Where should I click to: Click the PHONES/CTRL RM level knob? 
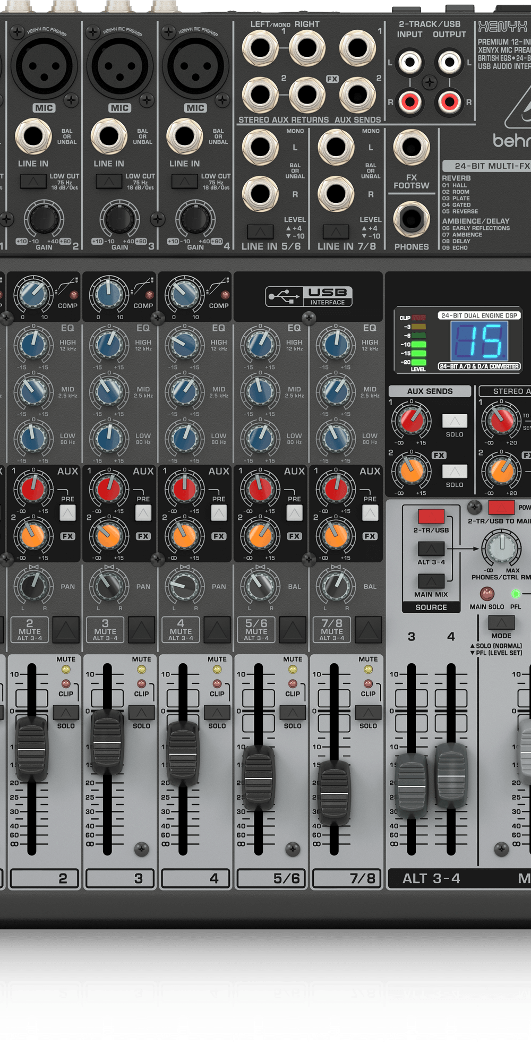pos(501,547)
